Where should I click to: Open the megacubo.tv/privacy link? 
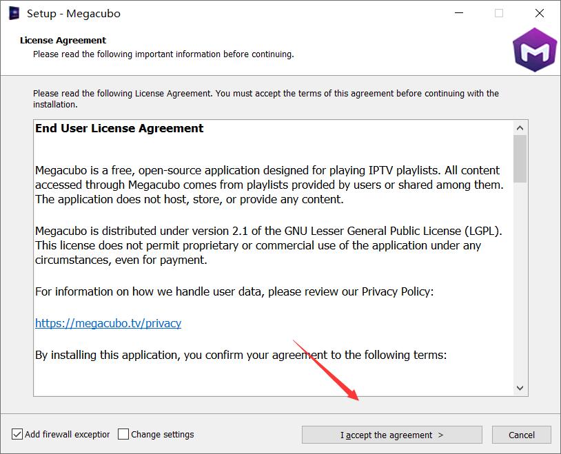108,323
